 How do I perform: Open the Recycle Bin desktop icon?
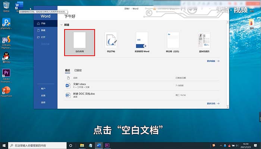[x=6, y=7]
